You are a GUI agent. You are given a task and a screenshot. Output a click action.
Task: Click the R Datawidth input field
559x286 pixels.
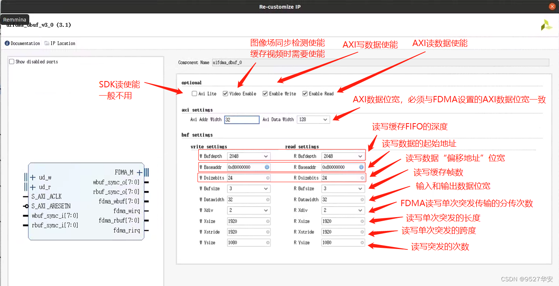click(343, 199)
